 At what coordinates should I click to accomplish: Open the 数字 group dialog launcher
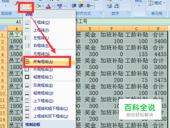129,13
